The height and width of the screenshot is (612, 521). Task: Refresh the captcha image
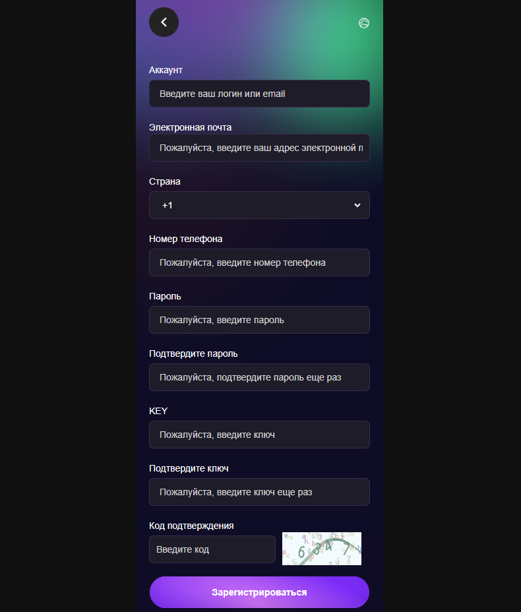click(x=321, y=549)
